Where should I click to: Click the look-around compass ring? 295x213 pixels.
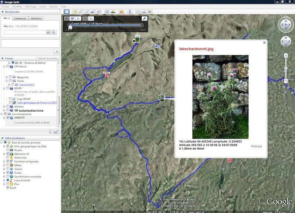(x=286, y=25)
